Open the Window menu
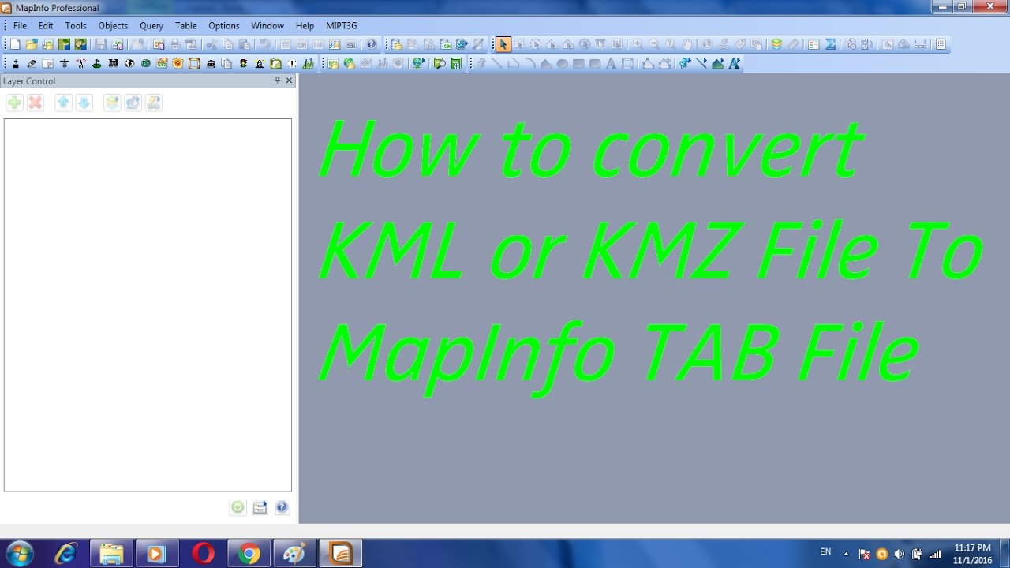Screen dimensions: 1010x568 (267, 25)
